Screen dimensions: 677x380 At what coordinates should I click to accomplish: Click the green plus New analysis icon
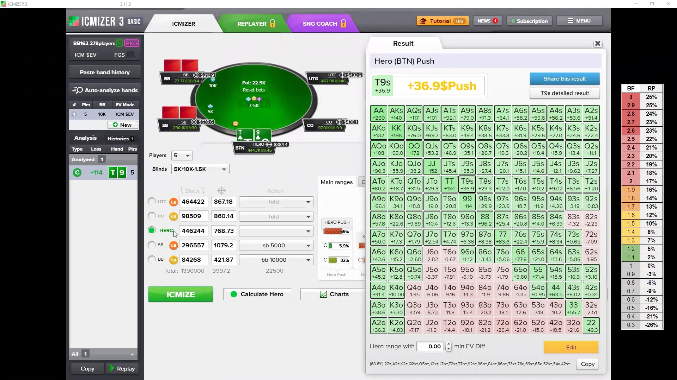tap(115, 125)
